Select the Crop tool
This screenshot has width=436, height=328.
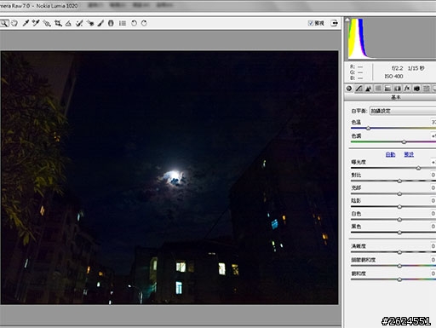[58, 23]
